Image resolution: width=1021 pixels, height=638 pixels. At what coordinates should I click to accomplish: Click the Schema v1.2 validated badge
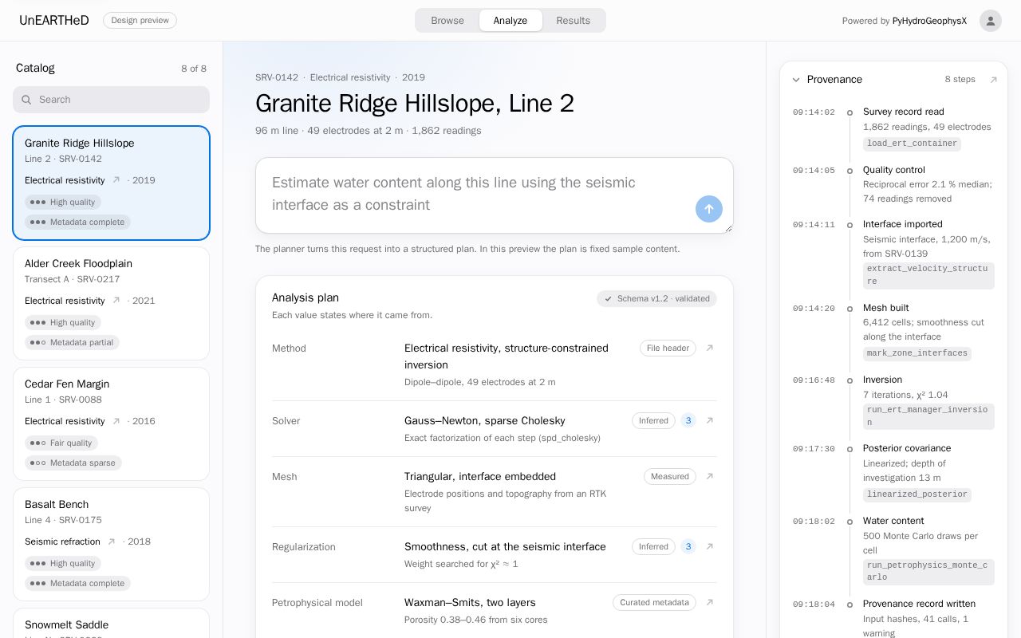pos(656,298)
